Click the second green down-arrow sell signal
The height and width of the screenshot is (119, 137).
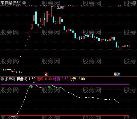click(x=49, y=86)
